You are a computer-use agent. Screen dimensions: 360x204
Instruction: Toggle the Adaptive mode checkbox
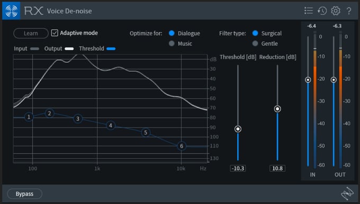(55, 33)
